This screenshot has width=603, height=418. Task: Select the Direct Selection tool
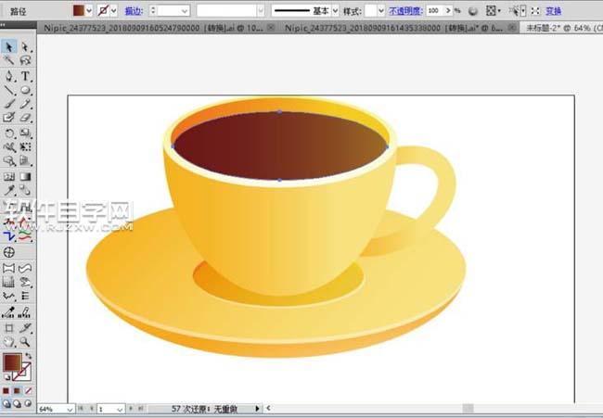pos(25,47)
